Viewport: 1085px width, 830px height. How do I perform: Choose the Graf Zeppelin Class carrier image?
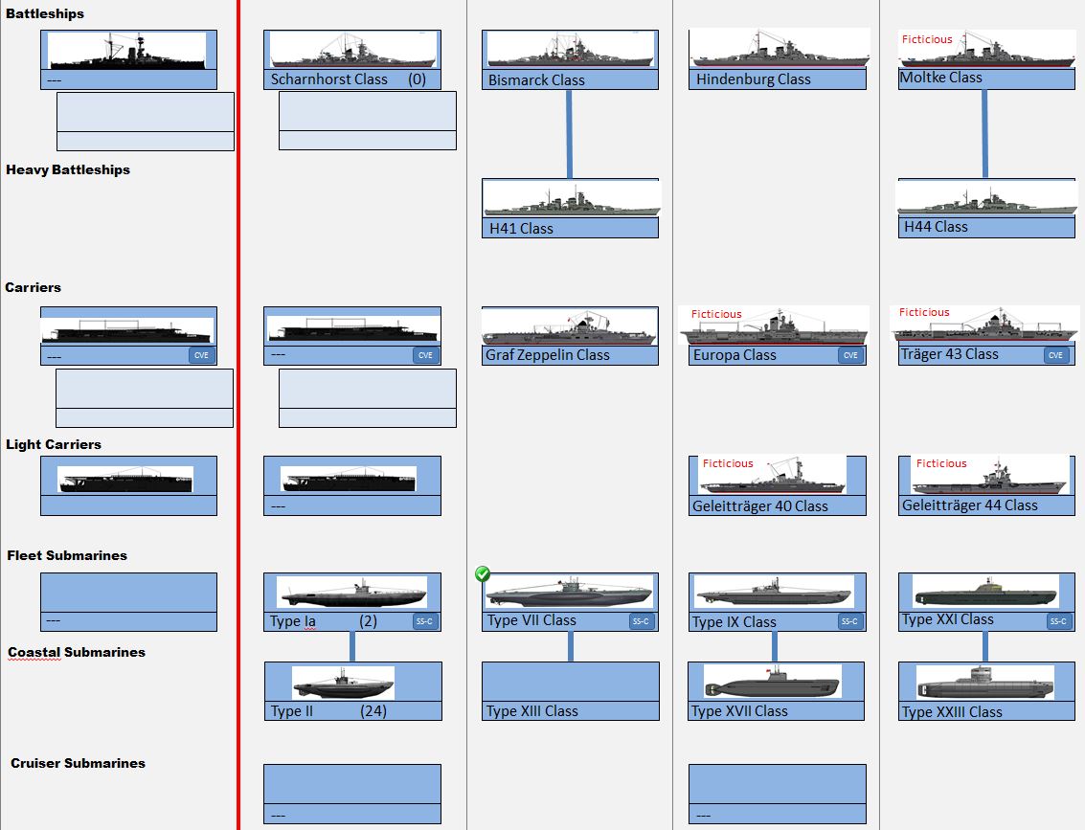[570, 326]
